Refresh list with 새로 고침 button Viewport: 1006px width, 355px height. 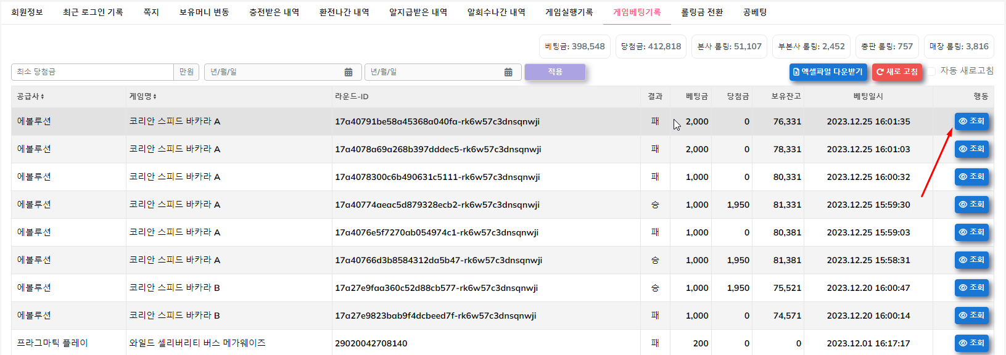pos(897,72)
